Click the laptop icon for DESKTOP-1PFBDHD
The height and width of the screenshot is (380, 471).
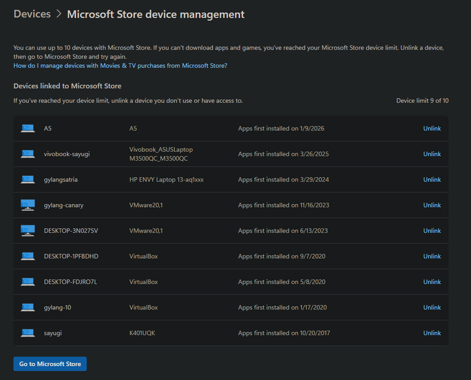(28, 256)
